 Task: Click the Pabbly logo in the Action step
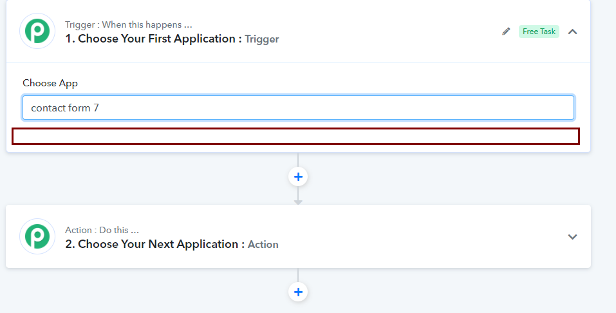37,236
